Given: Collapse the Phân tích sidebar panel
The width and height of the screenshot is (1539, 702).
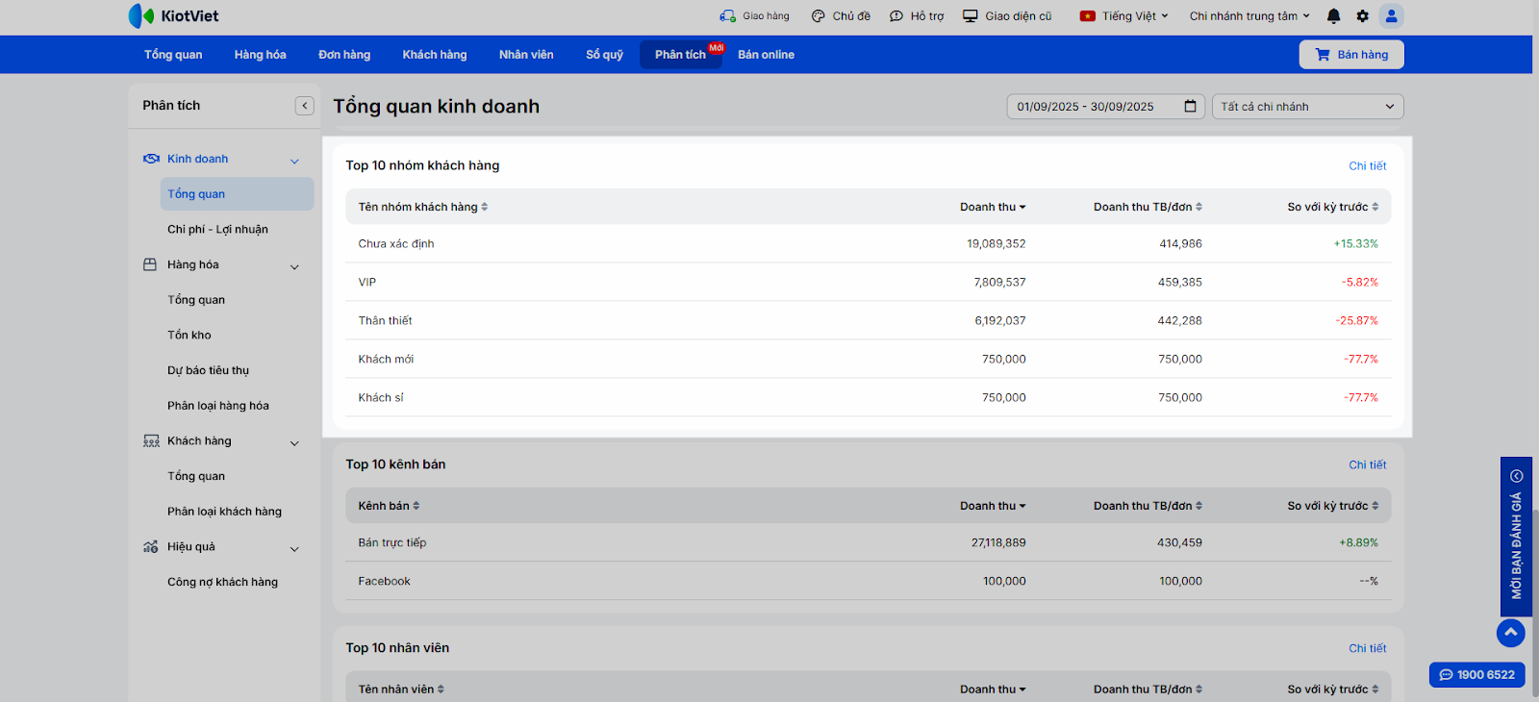Looking at the screenshot, I should (x=305, y=106).
